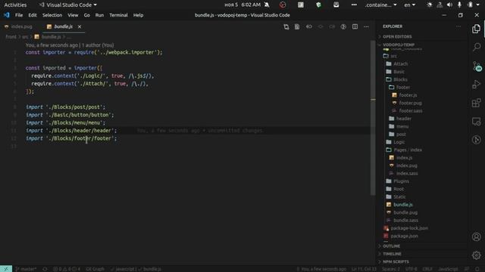Click the JavaScript language mode in status bar
This screenshot has height=272, width=485.
point(448,269)
